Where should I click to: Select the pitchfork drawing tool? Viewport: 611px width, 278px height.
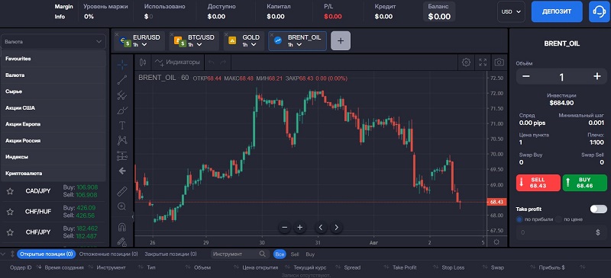[122, 95]
